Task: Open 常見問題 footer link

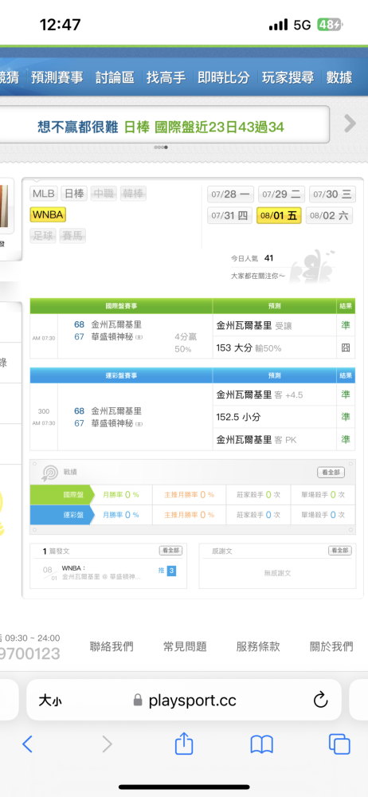Action: (185, 646)
